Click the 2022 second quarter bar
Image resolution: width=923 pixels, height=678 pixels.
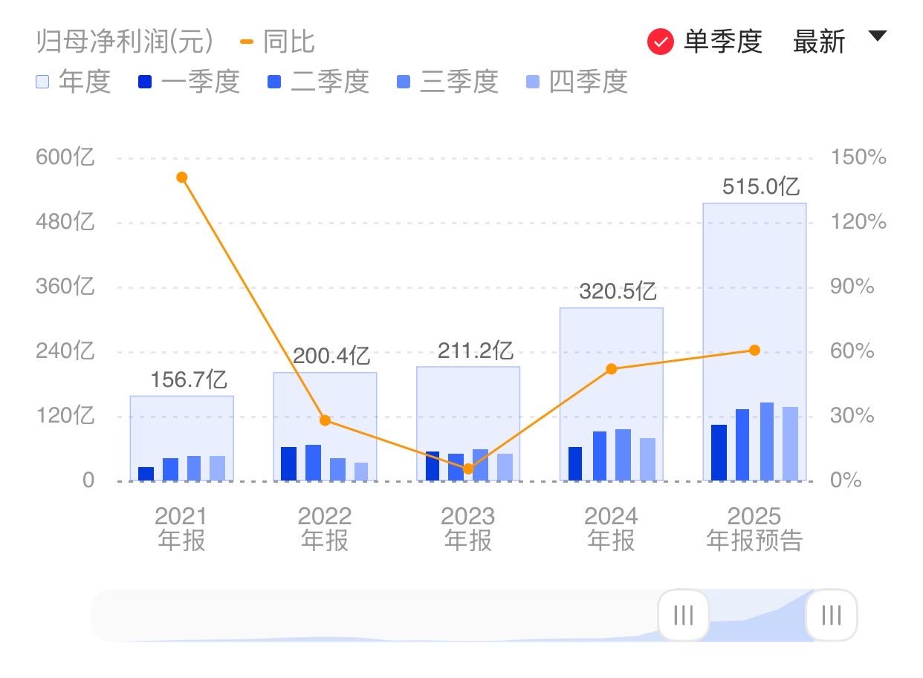click(313, 463)
